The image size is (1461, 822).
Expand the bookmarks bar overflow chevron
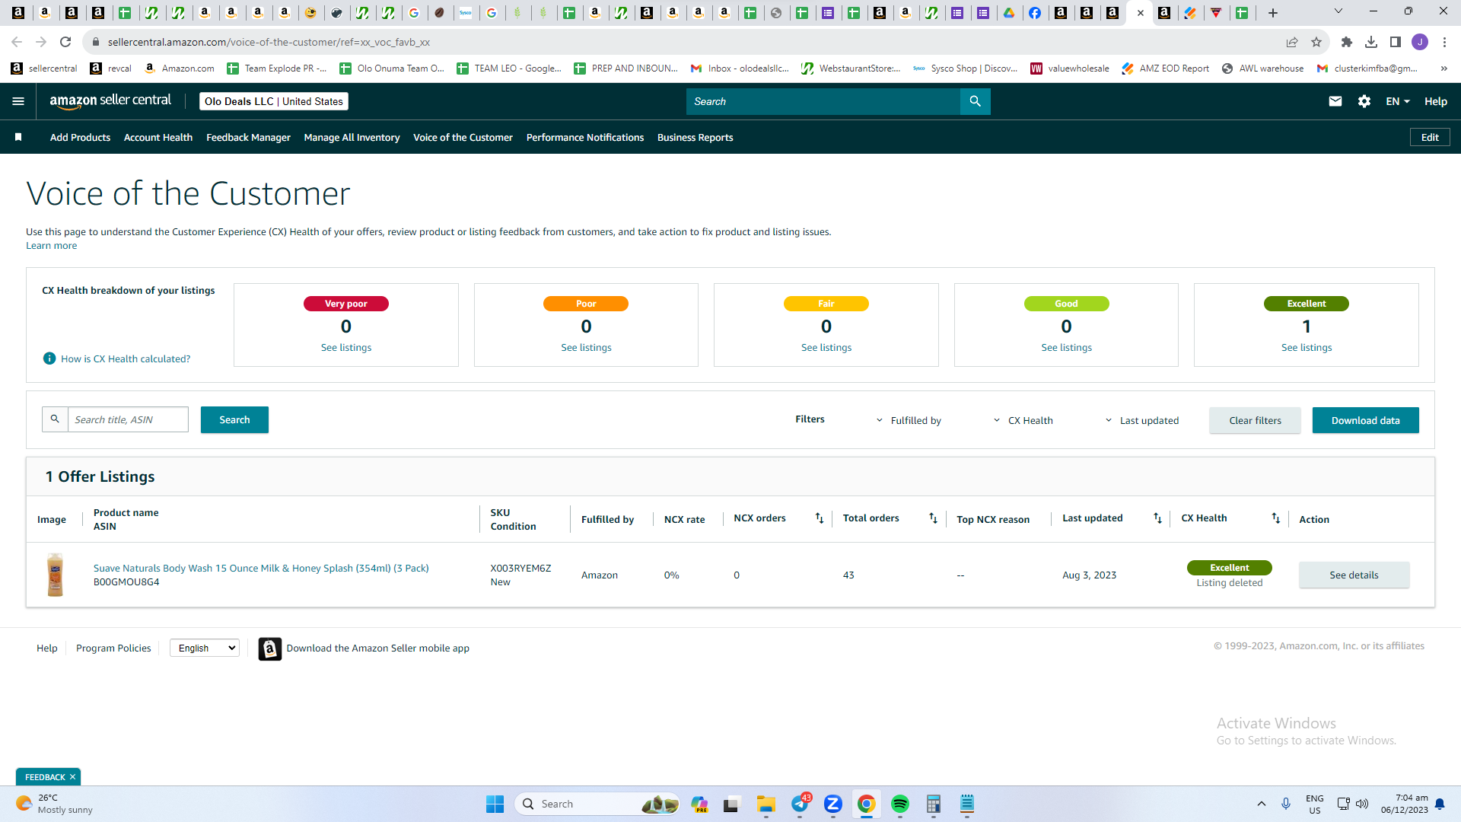pos(1443,68)
